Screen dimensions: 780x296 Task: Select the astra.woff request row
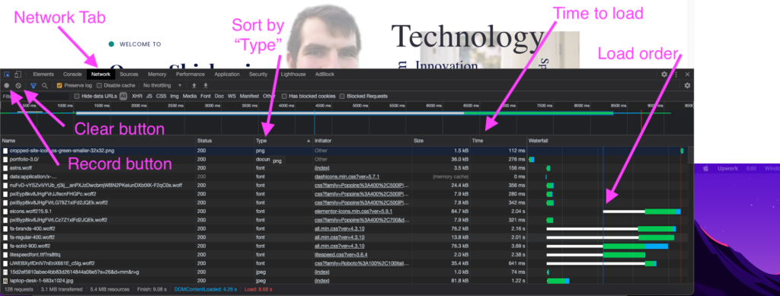(344, 168)
